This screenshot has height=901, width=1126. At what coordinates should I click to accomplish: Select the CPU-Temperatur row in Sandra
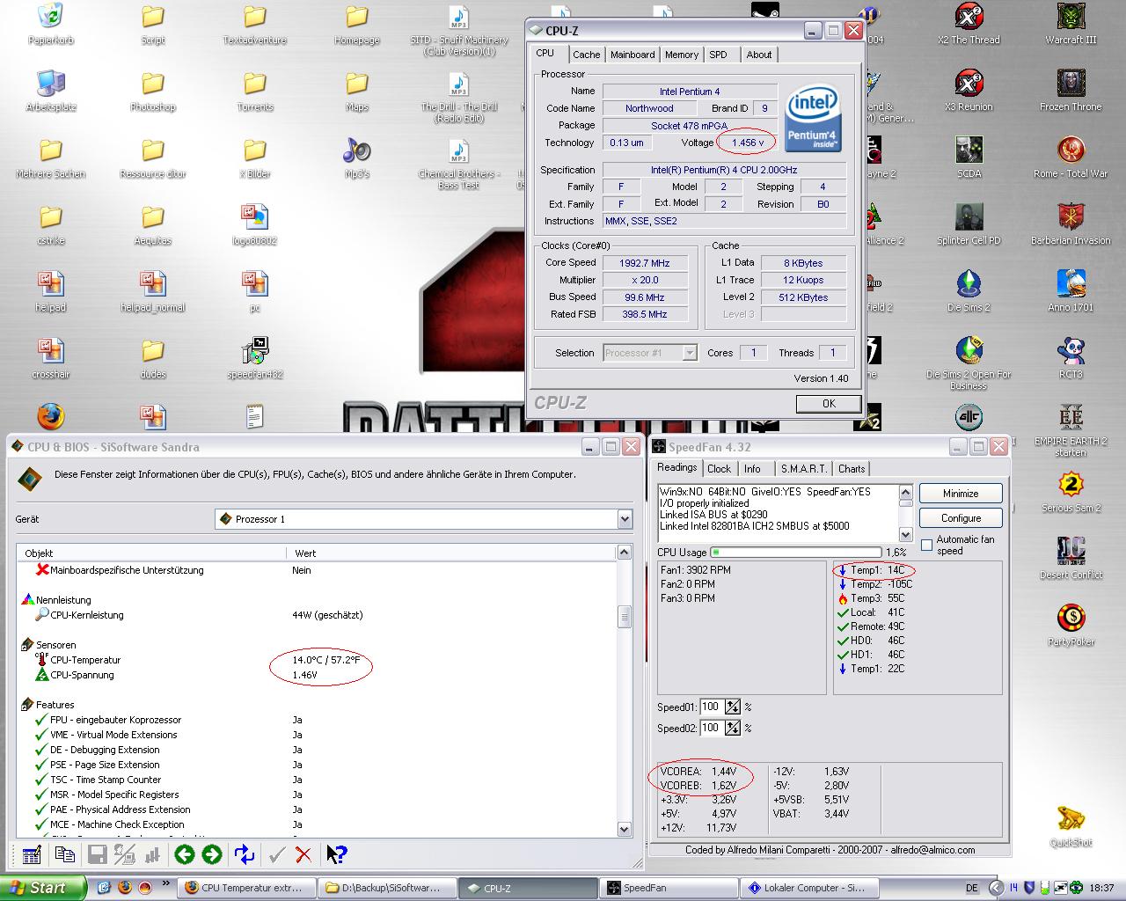pyautogui.click(x=317, y=660)
